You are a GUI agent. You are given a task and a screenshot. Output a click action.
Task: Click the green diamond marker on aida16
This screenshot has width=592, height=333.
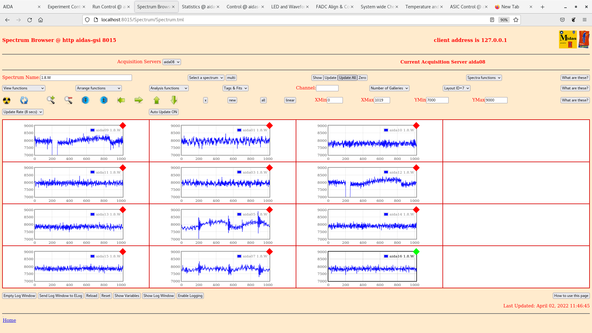pos(416,252)
